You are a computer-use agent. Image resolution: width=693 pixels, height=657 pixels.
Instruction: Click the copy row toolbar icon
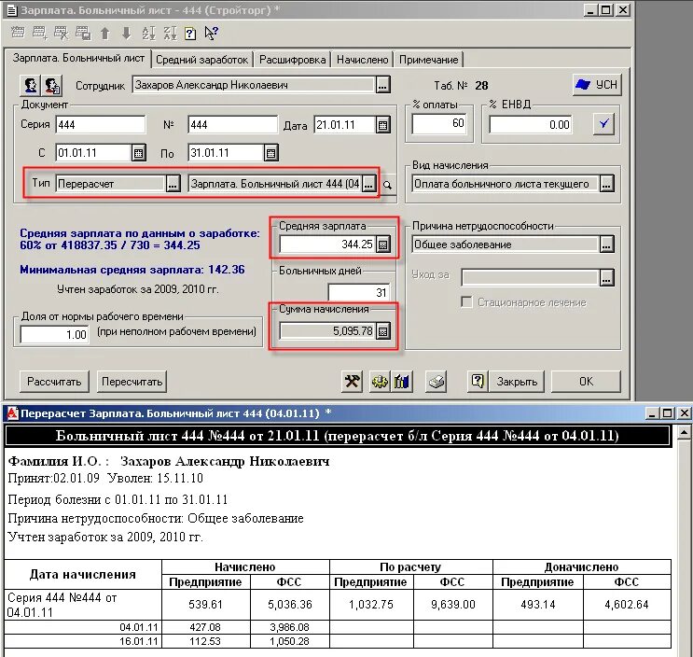pos(83,33)
